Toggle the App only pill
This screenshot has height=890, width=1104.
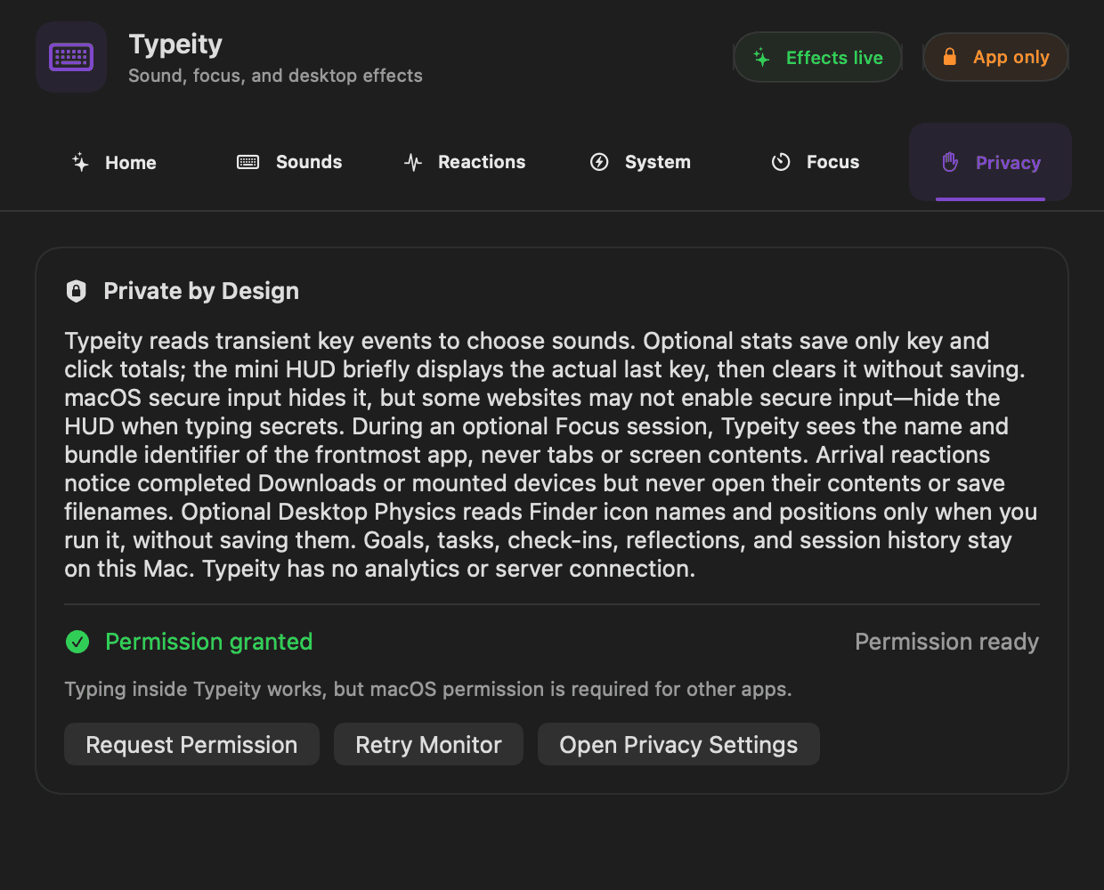pos(995,57)
